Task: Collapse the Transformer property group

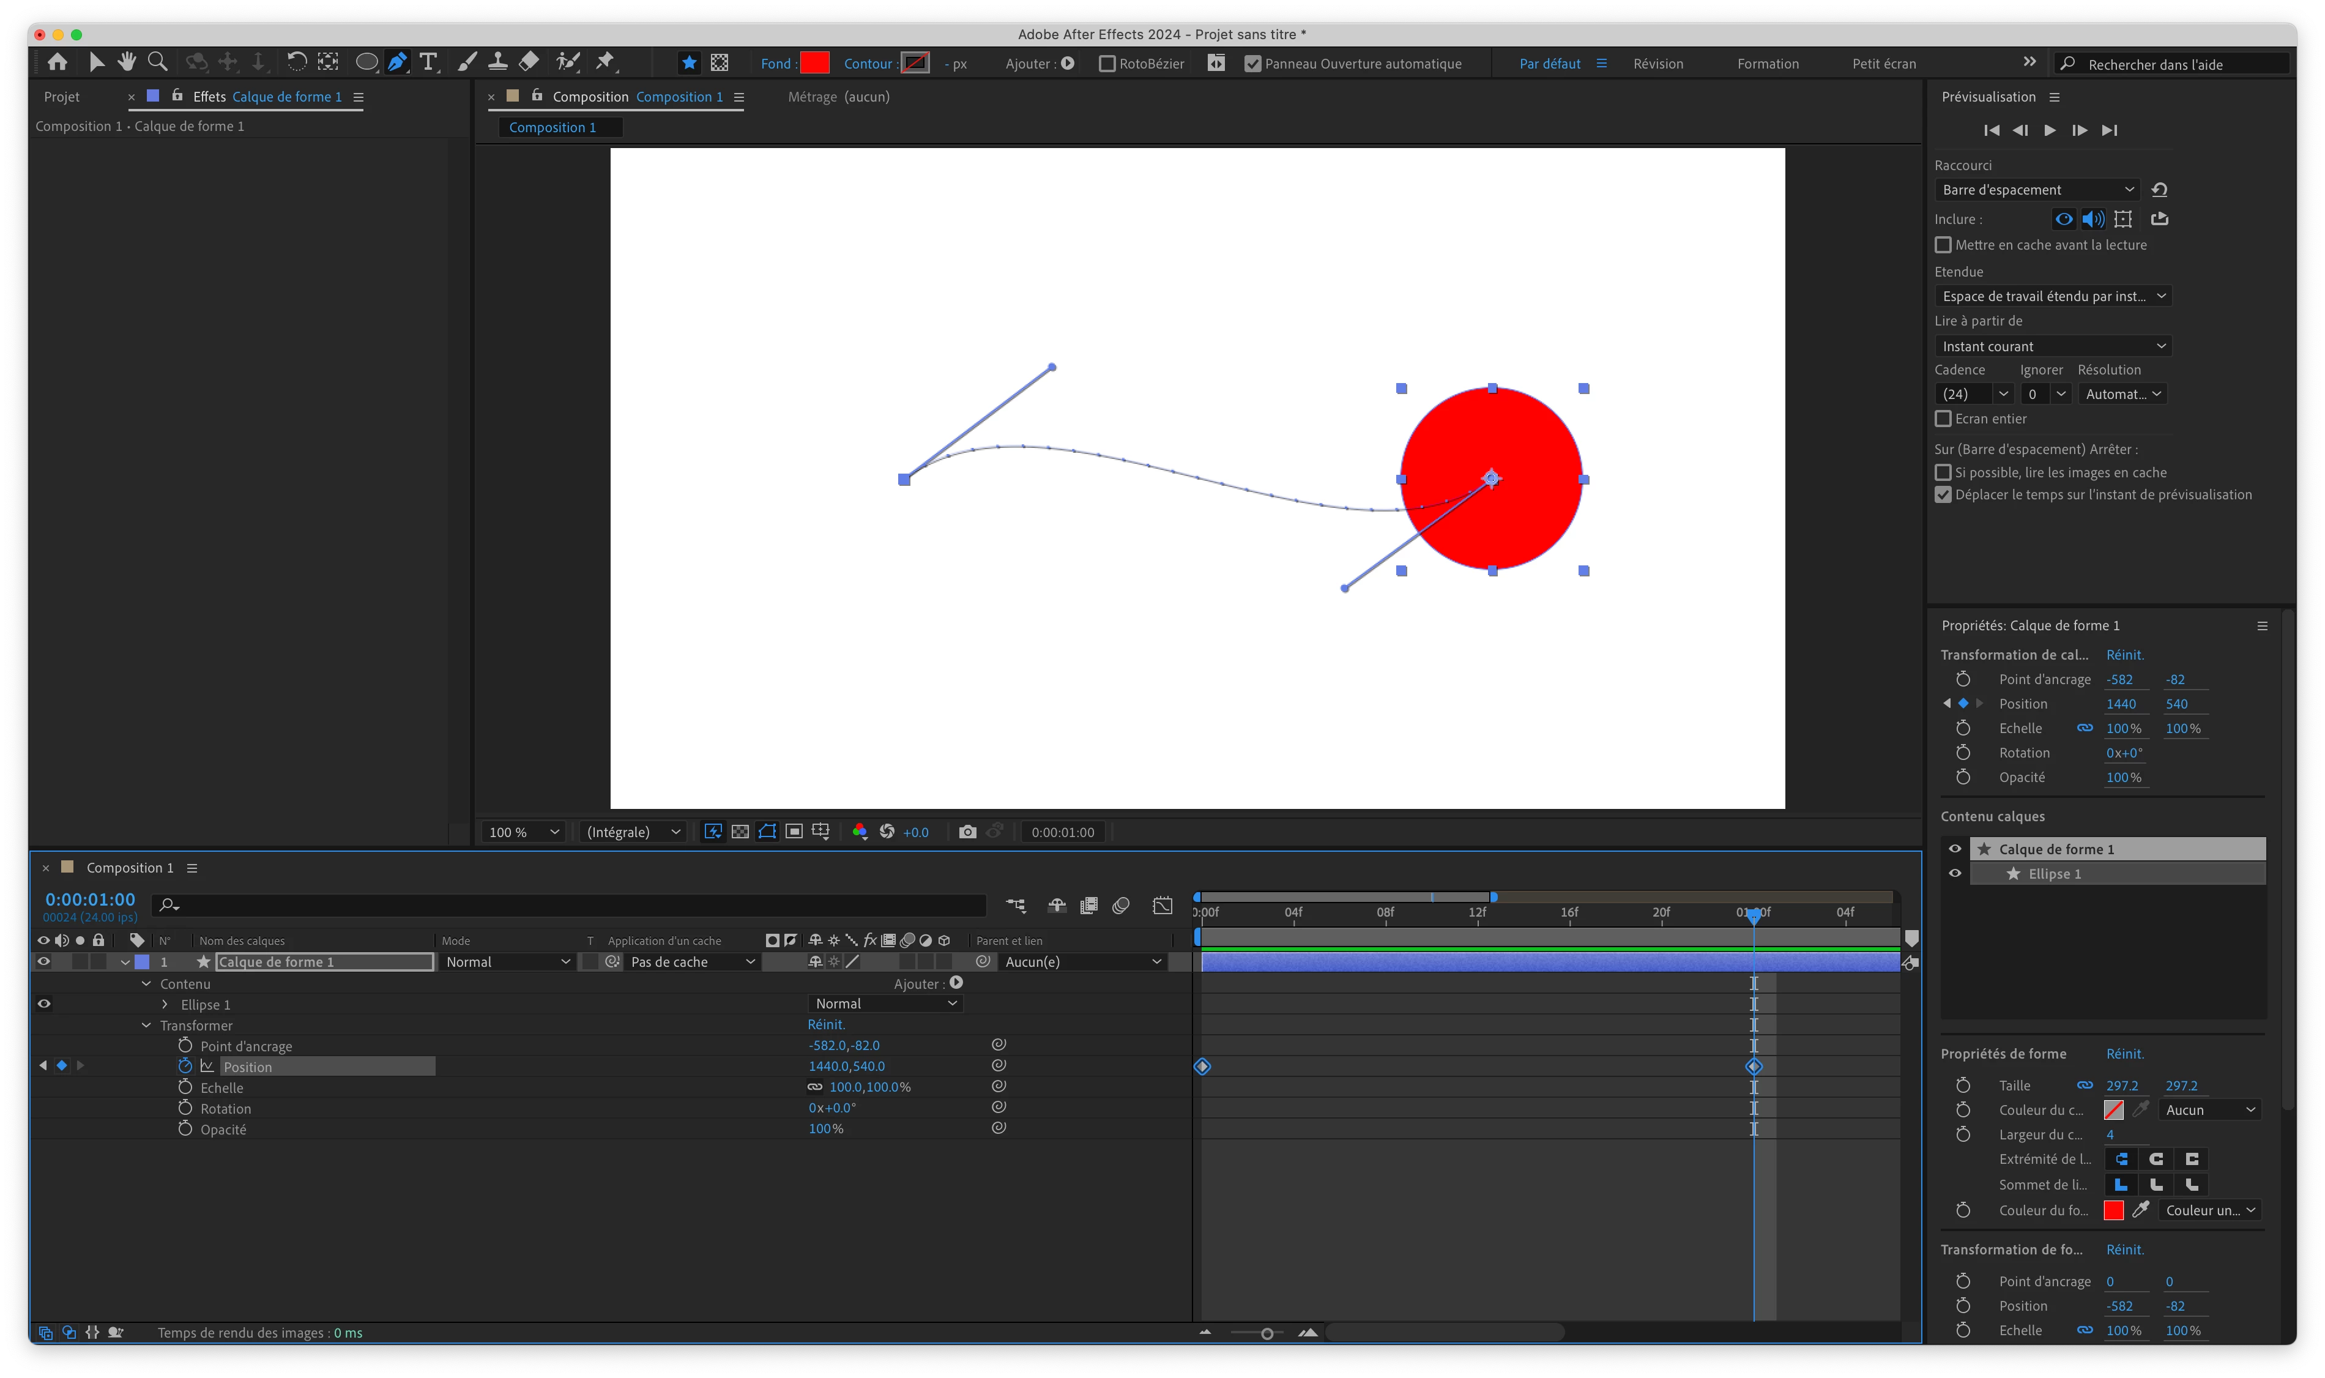Action: (x=146, y=1025)
